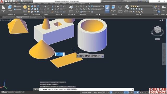The width and height of the screenshot is (167, 94).
Task: Click the Save icon in Quick Access toolbar
Action: tap(11, 1)
